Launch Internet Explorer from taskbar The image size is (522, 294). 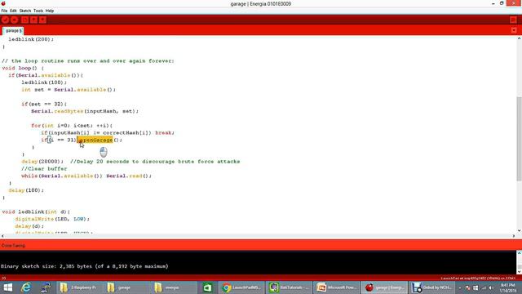[26, 287]
